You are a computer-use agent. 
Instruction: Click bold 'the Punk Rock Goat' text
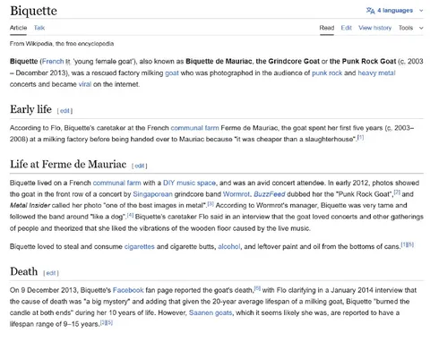[x=363, y=62]
